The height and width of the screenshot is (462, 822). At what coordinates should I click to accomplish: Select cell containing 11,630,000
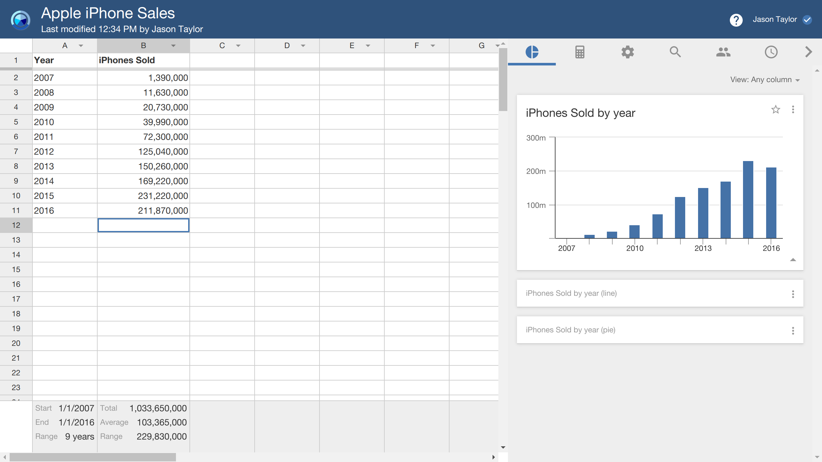point(143,92)
